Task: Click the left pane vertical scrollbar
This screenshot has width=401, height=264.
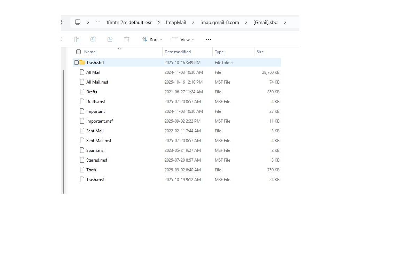Action: [64, 132]
